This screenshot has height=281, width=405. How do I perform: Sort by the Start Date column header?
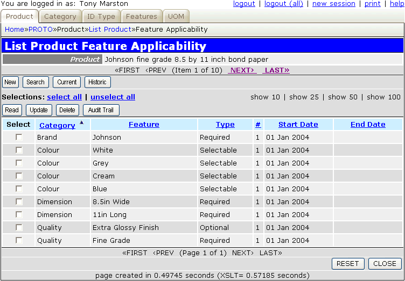298,125
